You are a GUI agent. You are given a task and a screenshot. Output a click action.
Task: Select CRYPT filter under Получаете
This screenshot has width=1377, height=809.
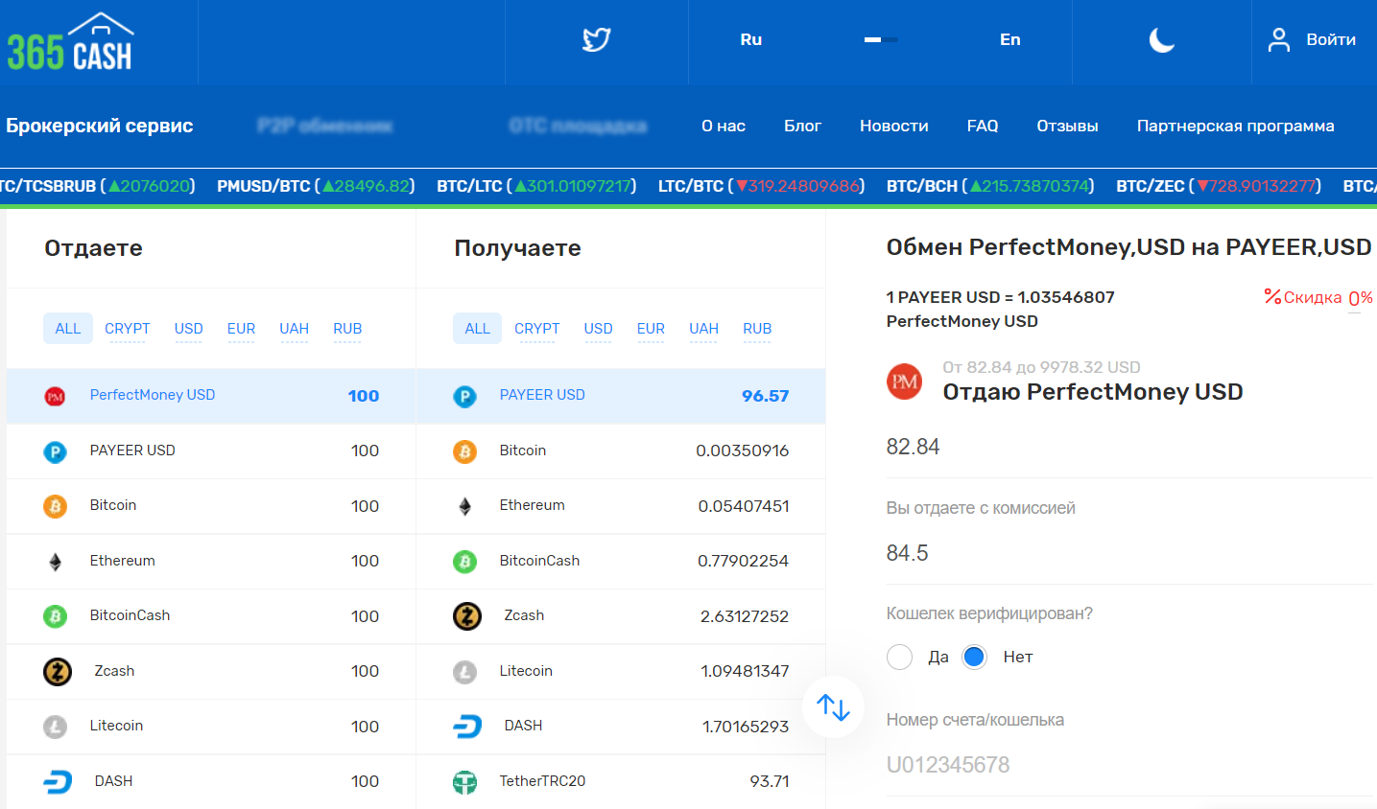coord(537,329)
